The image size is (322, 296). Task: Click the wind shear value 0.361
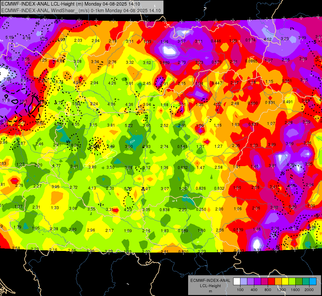pos(287,81)
